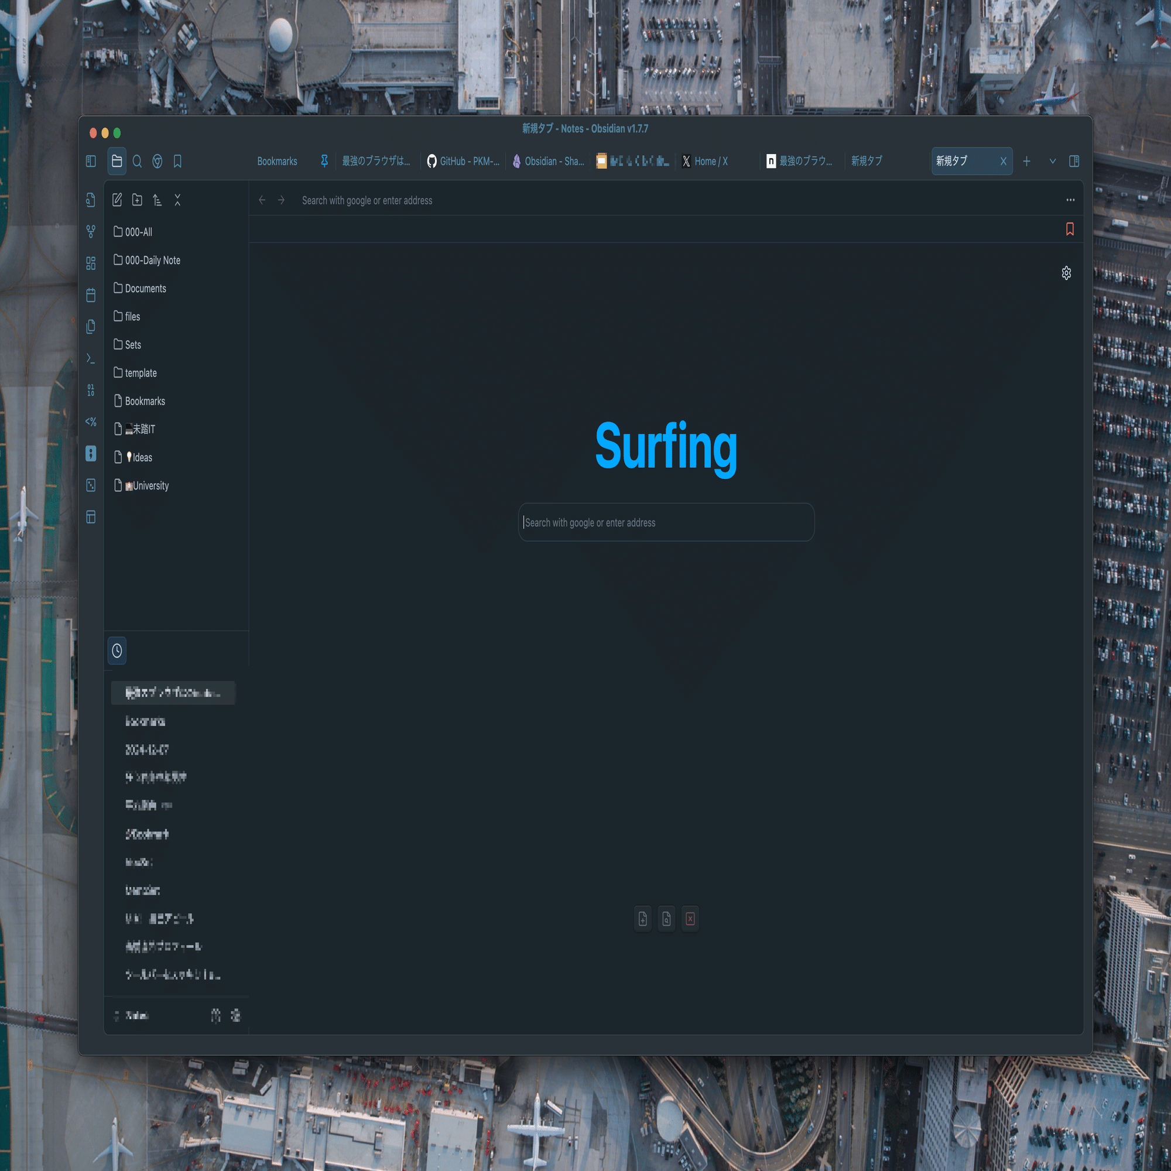Click the new tab plus button
The image size is (1171, 1171).
point(1027,161)
